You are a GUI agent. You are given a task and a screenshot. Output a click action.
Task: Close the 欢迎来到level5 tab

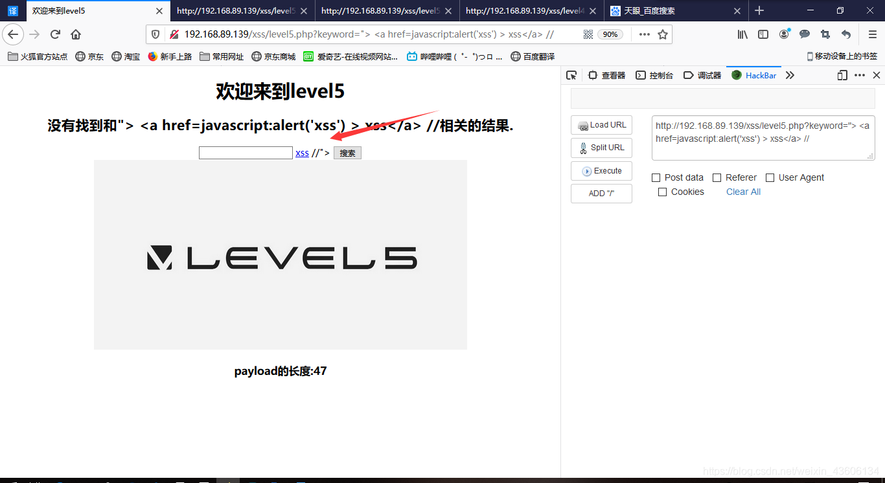(159, 11)
